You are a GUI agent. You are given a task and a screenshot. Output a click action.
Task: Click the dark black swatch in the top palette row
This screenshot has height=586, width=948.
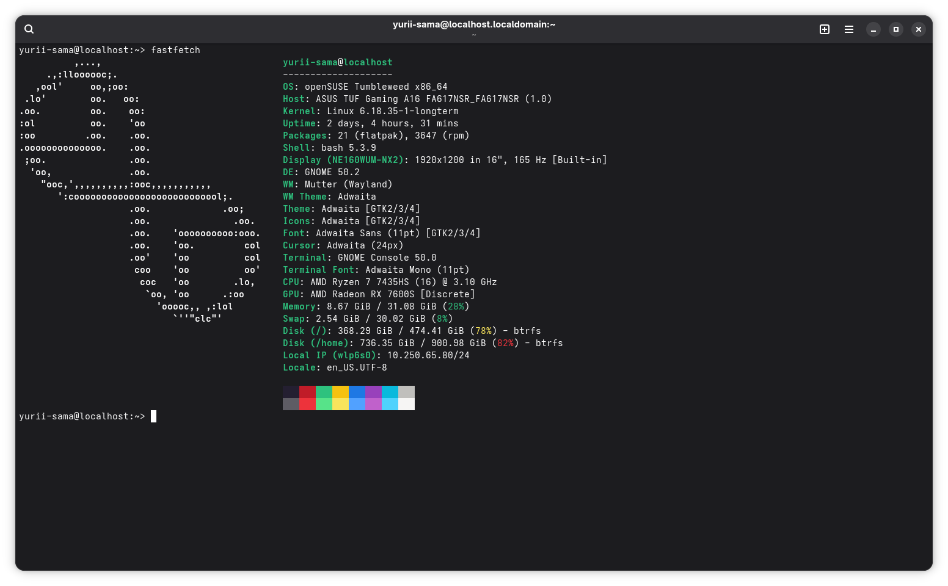(x=291, y=392)
